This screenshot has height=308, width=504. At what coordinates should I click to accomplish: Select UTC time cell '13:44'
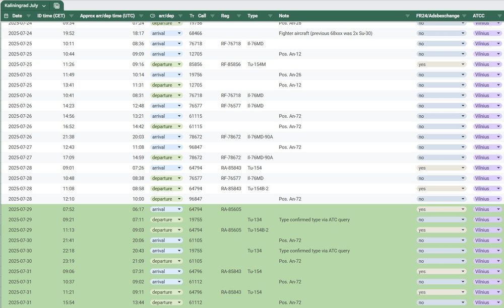(138, 302)
